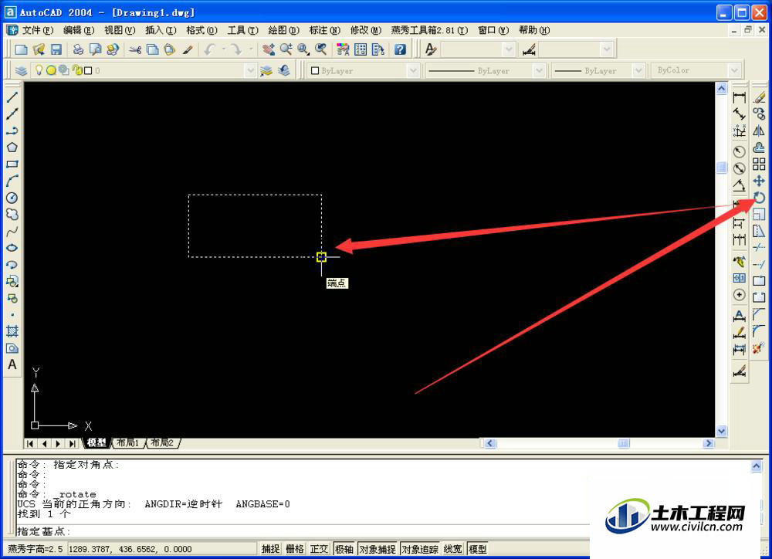Screen dimensions: 772x559
Task: Open the Layer Properties Manager icon
Action: (21, 70)
